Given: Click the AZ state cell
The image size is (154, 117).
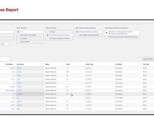Looking at the screenshot, I should 67,102.
